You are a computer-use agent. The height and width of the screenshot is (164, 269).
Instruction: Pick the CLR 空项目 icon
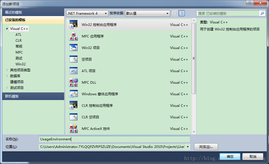[x=74, y=117]
